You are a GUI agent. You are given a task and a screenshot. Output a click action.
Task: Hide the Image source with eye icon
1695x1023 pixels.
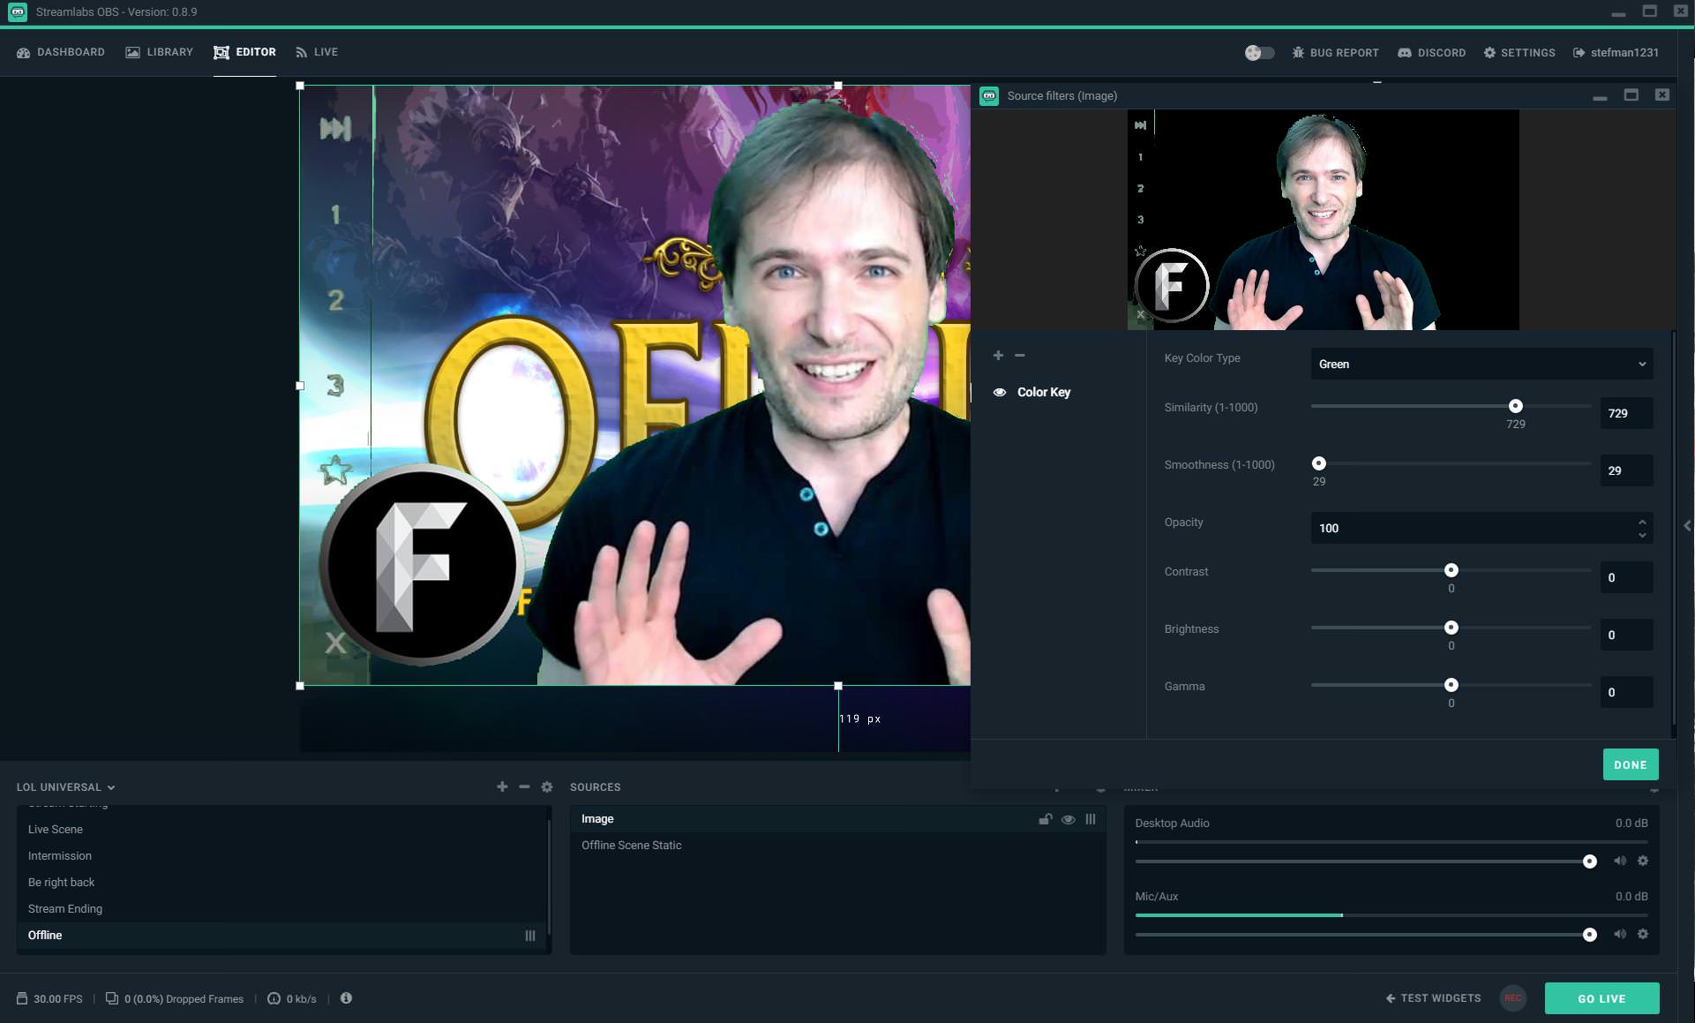tap(1069, 819)
